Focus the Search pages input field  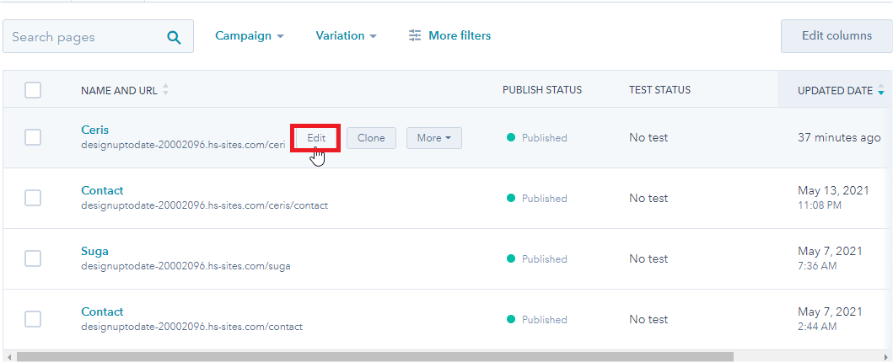84,37
